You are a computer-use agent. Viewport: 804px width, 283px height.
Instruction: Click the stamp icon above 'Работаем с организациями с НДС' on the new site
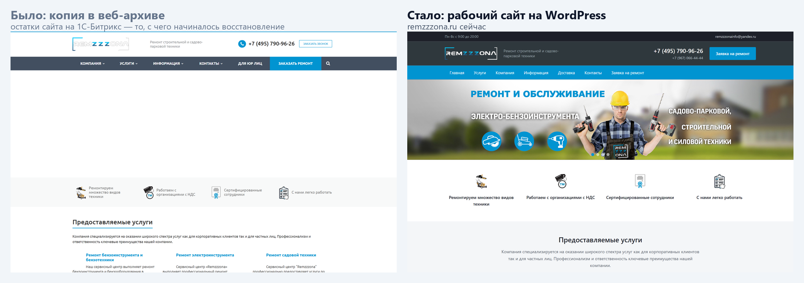pyautogui.click(x=561, y=181)
